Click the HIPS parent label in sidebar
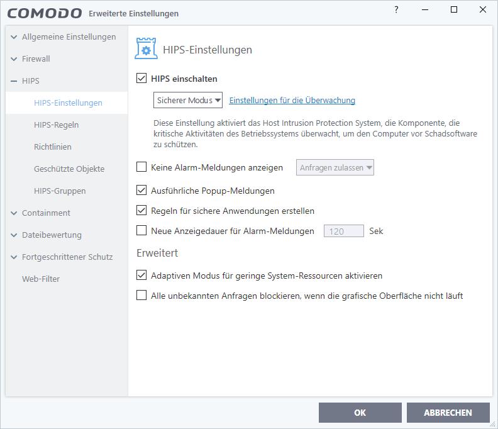This screenshot has width=498, height=429. [30, 81]
